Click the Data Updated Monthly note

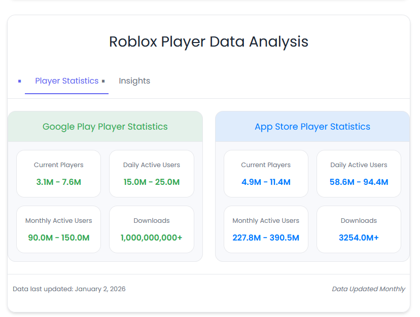pyautogui.click(x=369, y=289)
